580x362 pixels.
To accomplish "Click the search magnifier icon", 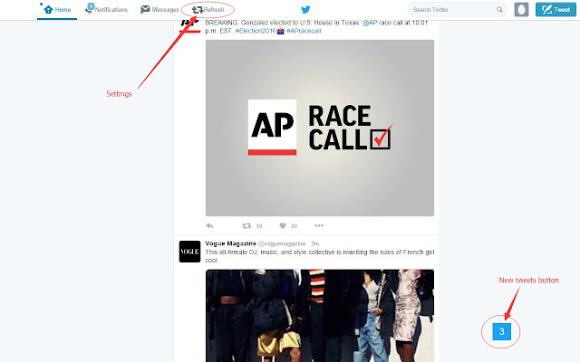I will pos(499,10).
